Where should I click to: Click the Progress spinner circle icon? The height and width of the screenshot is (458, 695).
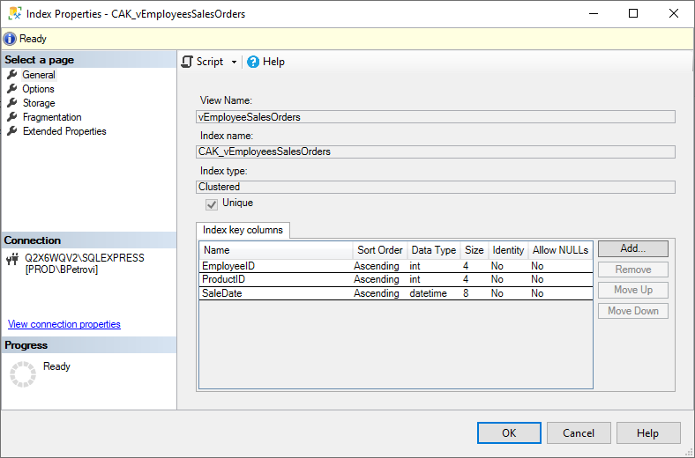pyautogui.click(x=23, y=374)
